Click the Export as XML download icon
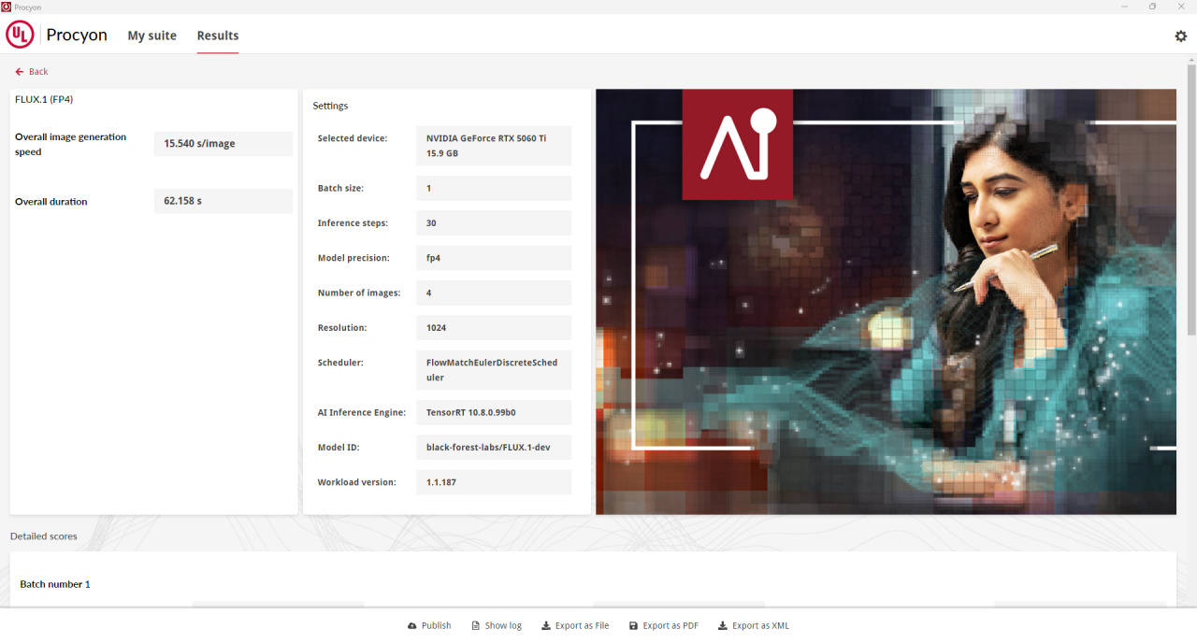1197x643 pixels. click(x=723, y=626)
